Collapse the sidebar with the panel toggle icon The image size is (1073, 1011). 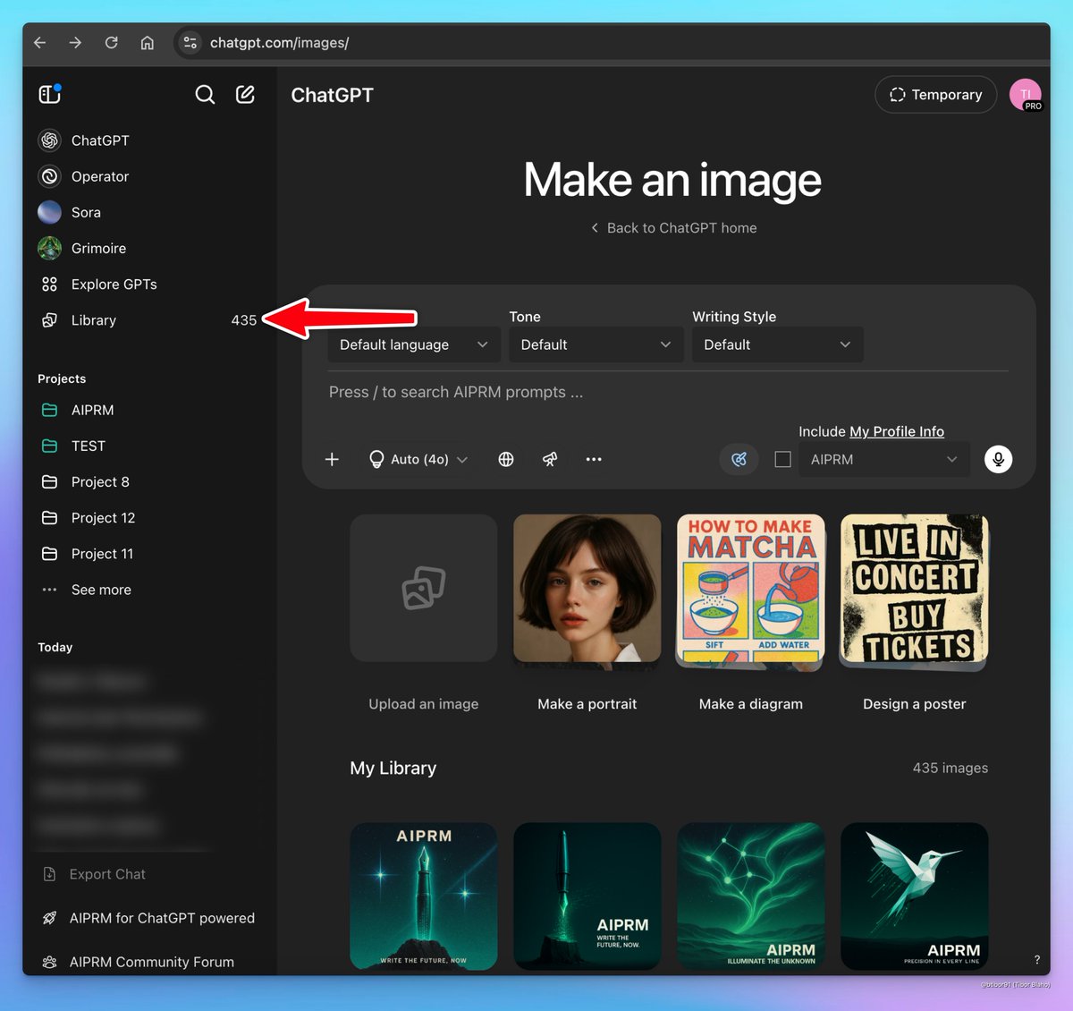pos(47,94)
